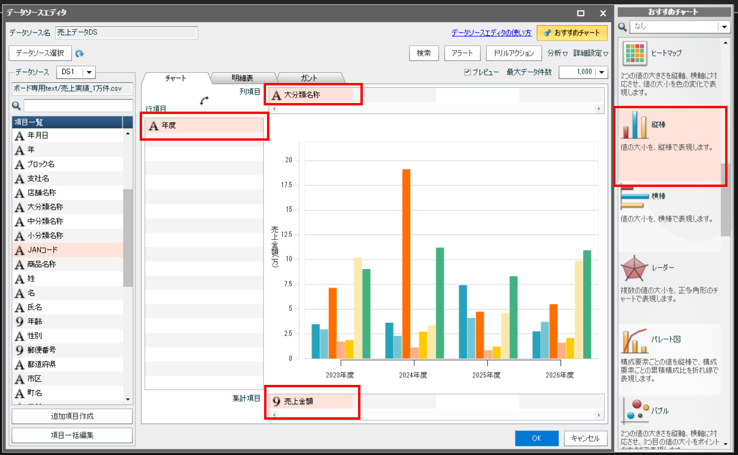
Task: Click the item list vertical scrollbar
Action: point(128,238)
